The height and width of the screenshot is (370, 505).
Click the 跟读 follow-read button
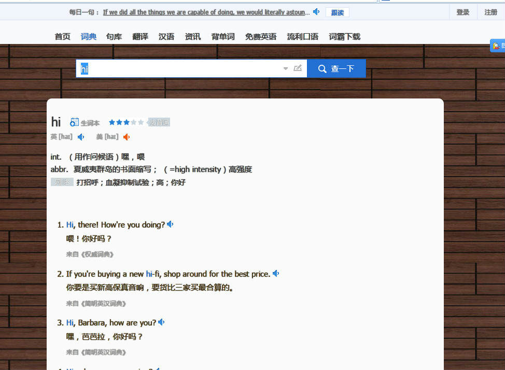(x=337, y=12)
